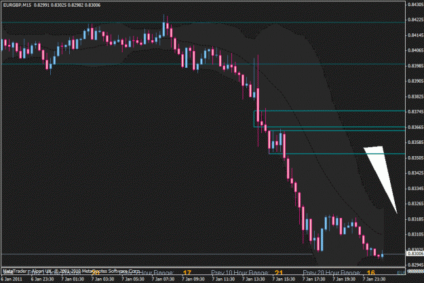The image size is (424, 283).
Task: Click the 0.84065 price axis label
Action: click(416, 50)
